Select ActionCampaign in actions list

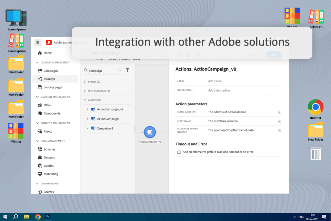108,119
